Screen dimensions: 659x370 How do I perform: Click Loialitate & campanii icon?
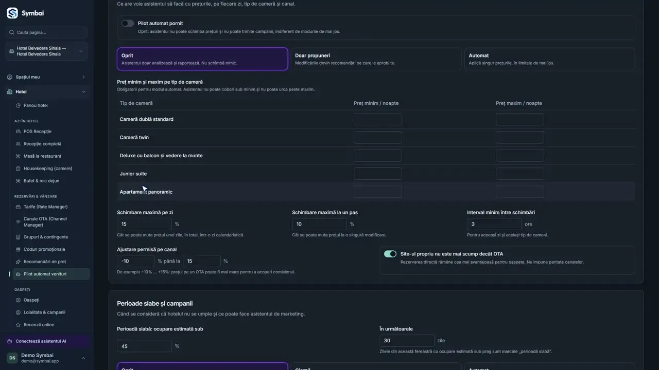tap(19, 312)
